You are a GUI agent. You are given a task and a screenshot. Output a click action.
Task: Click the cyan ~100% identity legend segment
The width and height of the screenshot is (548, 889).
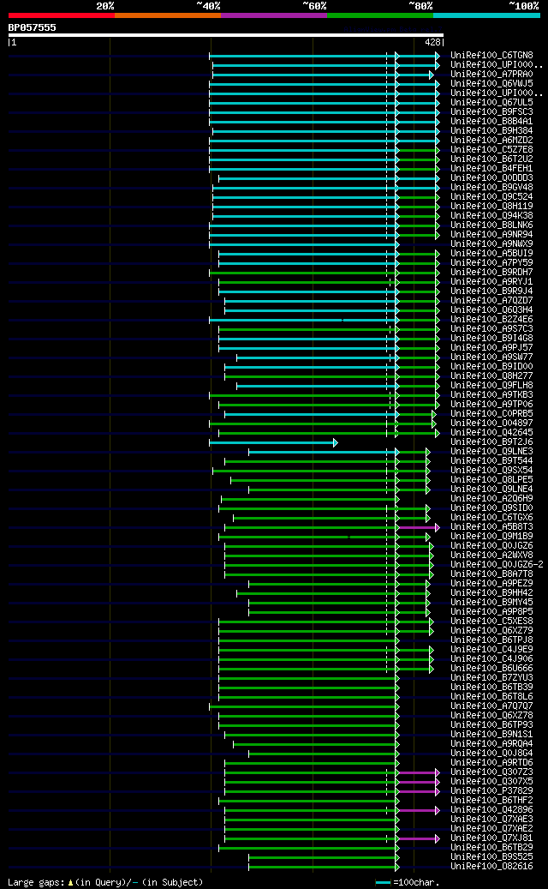click(x=487, y=15)
